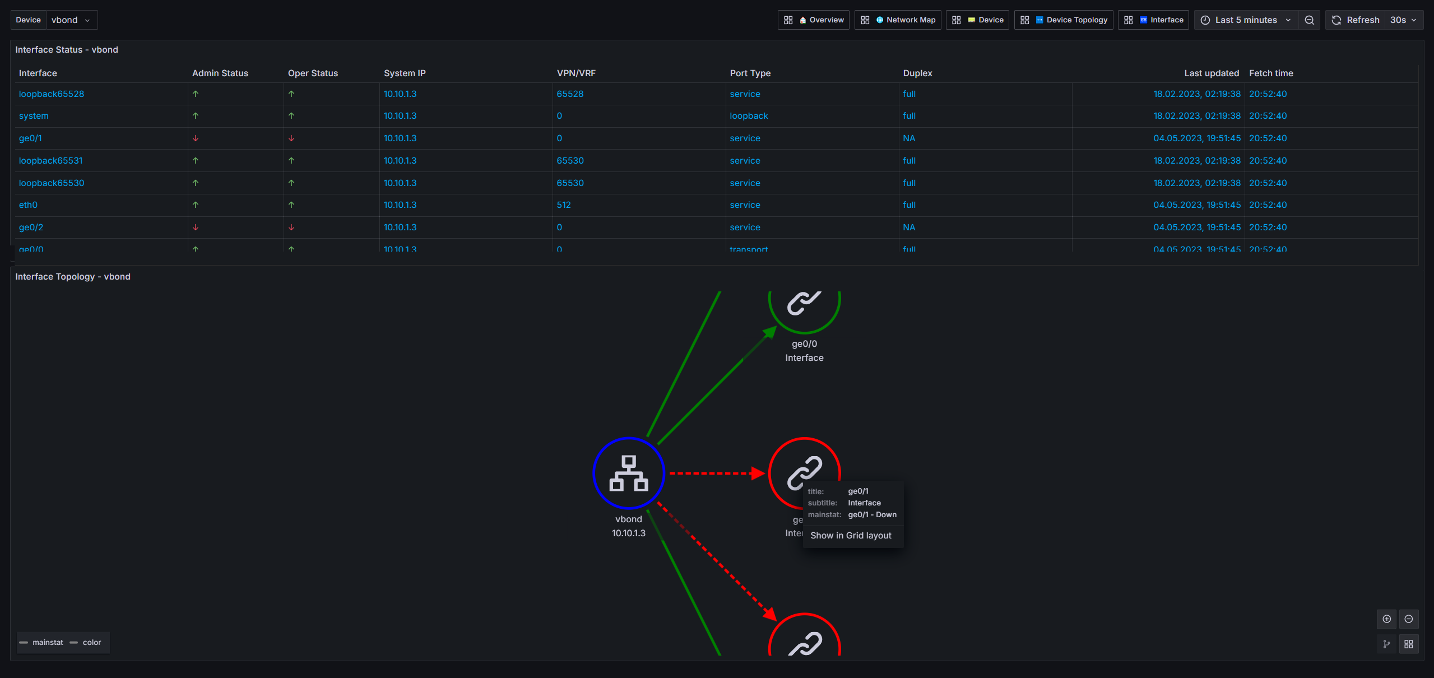Viewport: 1434px width, 678px height.
Task: Click the loopback65531 interface link
Action: click(50, 161)
